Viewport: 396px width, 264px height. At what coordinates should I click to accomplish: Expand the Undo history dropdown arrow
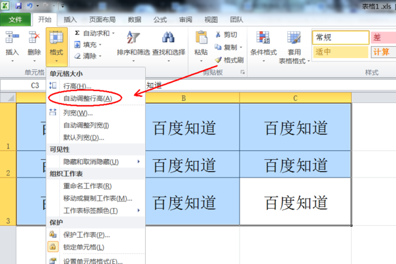[38, 5]
